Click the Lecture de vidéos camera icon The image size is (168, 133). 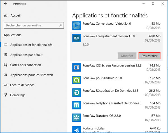pos(5,85)
